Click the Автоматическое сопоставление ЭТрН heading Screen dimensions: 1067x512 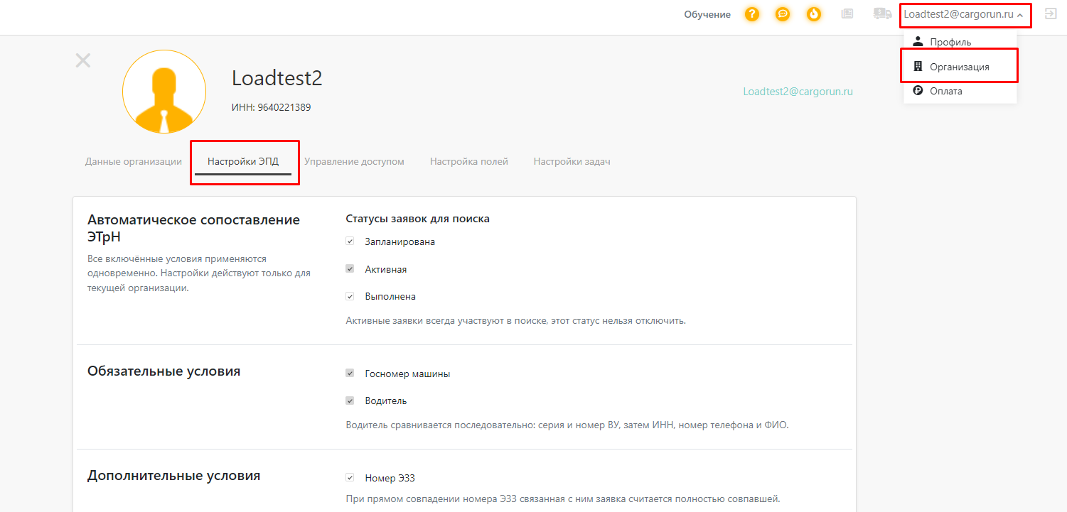click(193, 228)
